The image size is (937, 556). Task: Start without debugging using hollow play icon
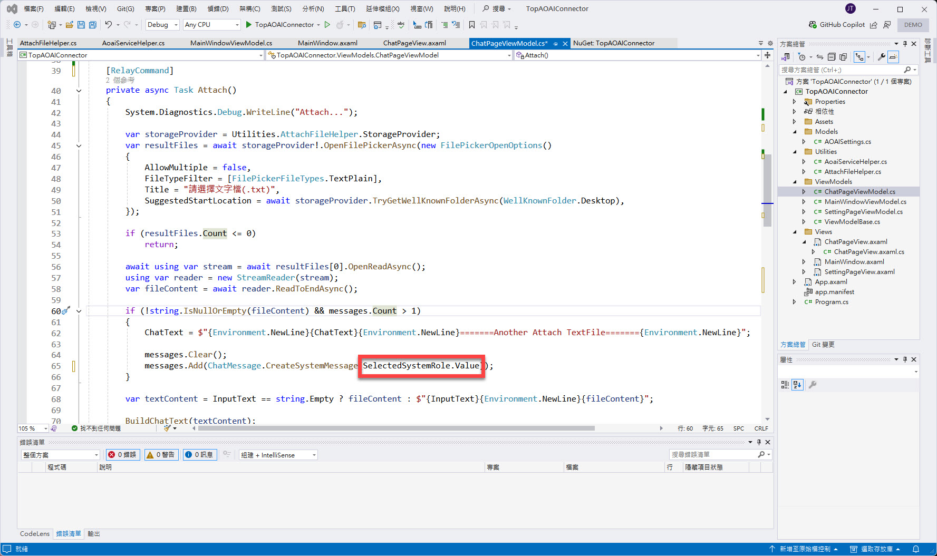(327, 25)
